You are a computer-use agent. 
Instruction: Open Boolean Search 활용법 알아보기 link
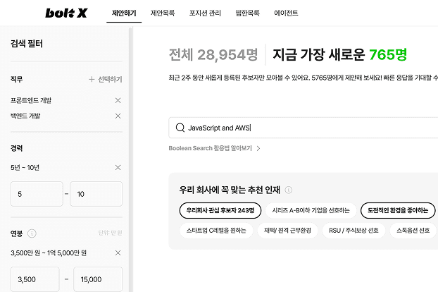(210, 148)
